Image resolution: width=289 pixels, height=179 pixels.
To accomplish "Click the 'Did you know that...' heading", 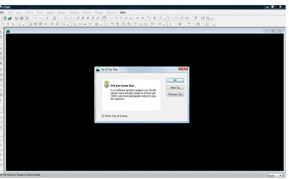I will point(123,86).
